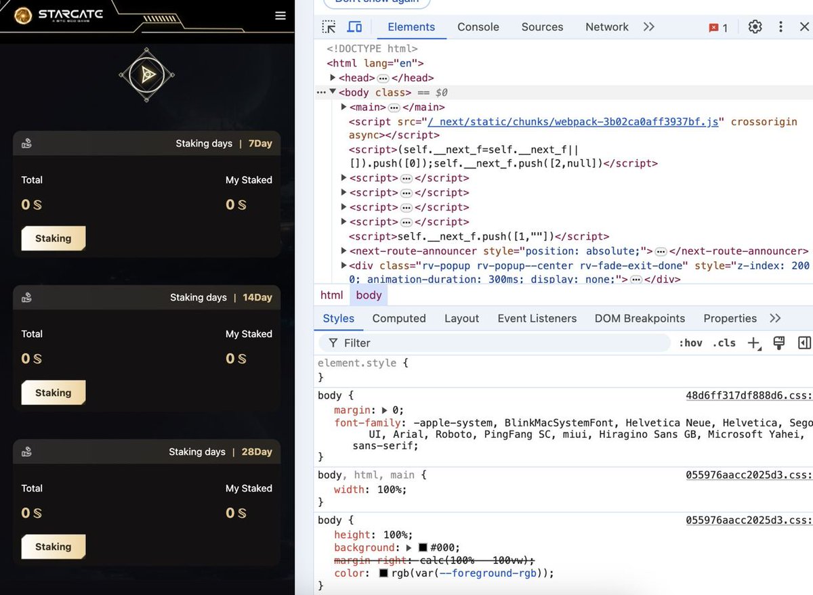Click the #000 background color swatch
Screen dimensions: 813x595
pos(423,548)
